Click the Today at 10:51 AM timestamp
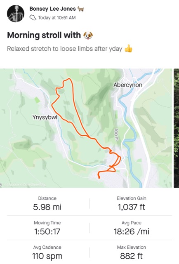This screenshot has width=179, height=264. [x=57, y=18]
